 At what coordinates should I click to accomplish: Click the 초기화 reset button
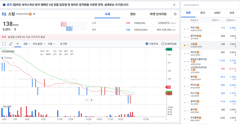[x=64, y=44]
